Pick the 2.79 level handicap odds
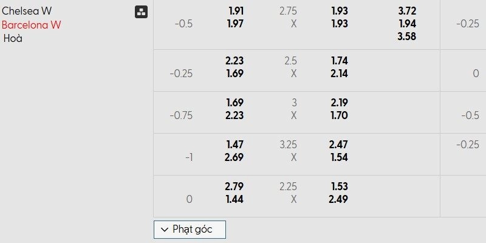This screenshot has width=486, height=243. (234, 187)
